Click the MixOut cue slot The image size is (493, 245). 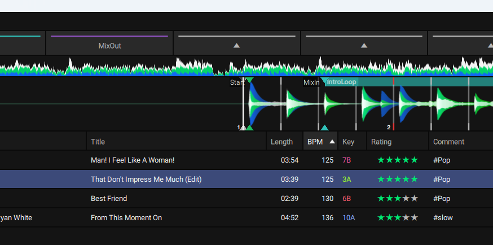[x=109, y=45]
